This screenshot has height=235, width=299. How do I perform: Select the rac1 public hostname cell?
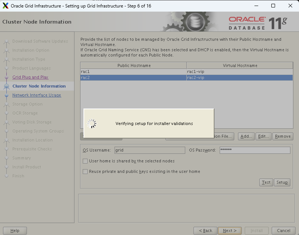(x=133, y=71)
